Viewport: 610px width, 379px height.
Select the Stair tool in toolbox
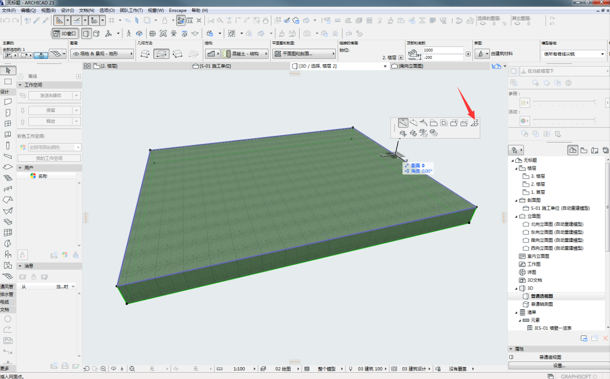(x=8, y=178)
